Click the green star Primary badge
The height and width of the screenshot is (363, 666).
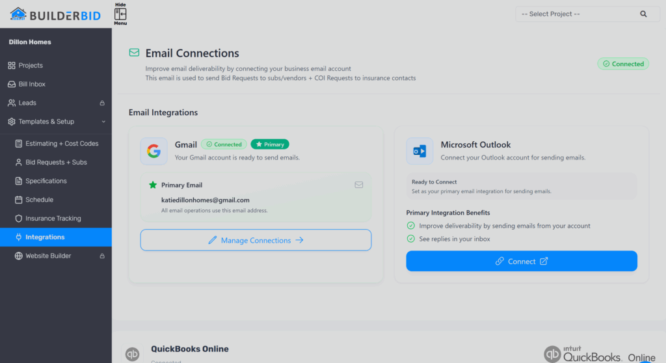(269, 144)
